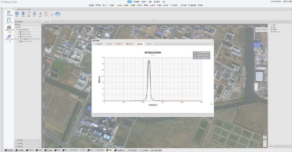Click the Refresh button in top toolbar
The height and width of the screenshot is (152, 292).
pos(200,5)
